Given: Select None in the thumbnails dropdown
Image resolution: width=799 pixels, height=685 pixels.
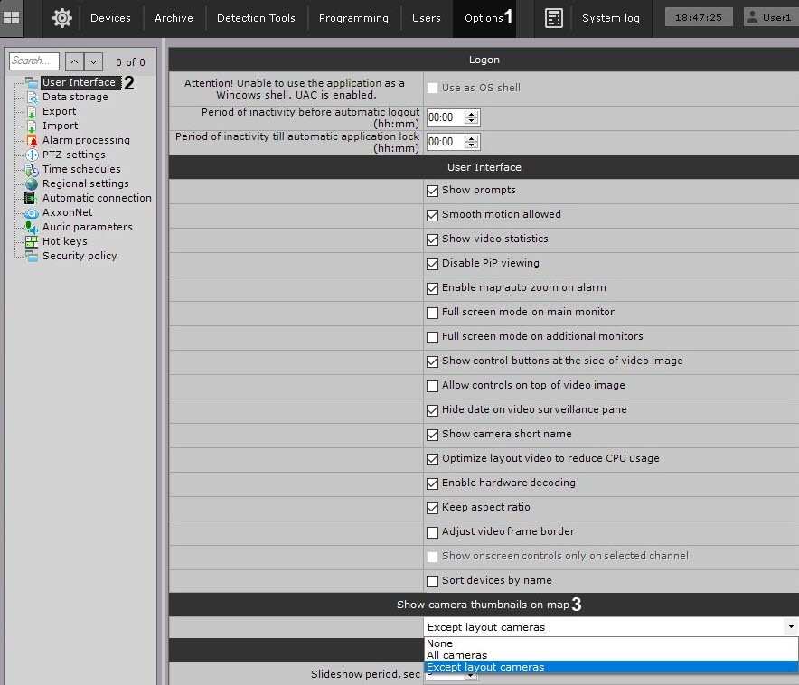Looking at the screenshot, I should pos(440,643).
